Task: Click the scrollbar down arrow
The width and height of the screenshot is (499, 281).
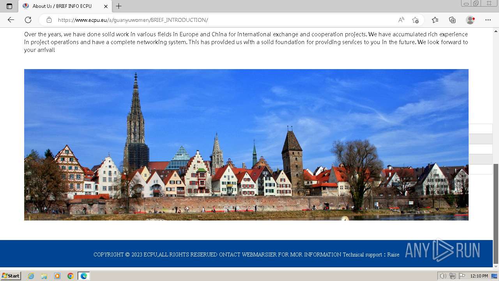Action: (x=496, y=267)
